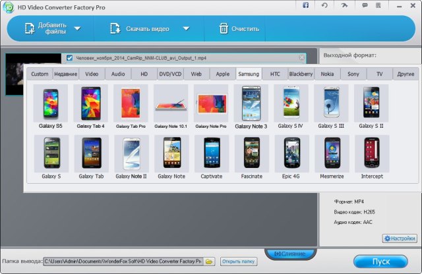The height and width of the screenshot is (274, 422).
Task: Open the HTC tab
Action: pyautogui.click(x=275, y=74)
